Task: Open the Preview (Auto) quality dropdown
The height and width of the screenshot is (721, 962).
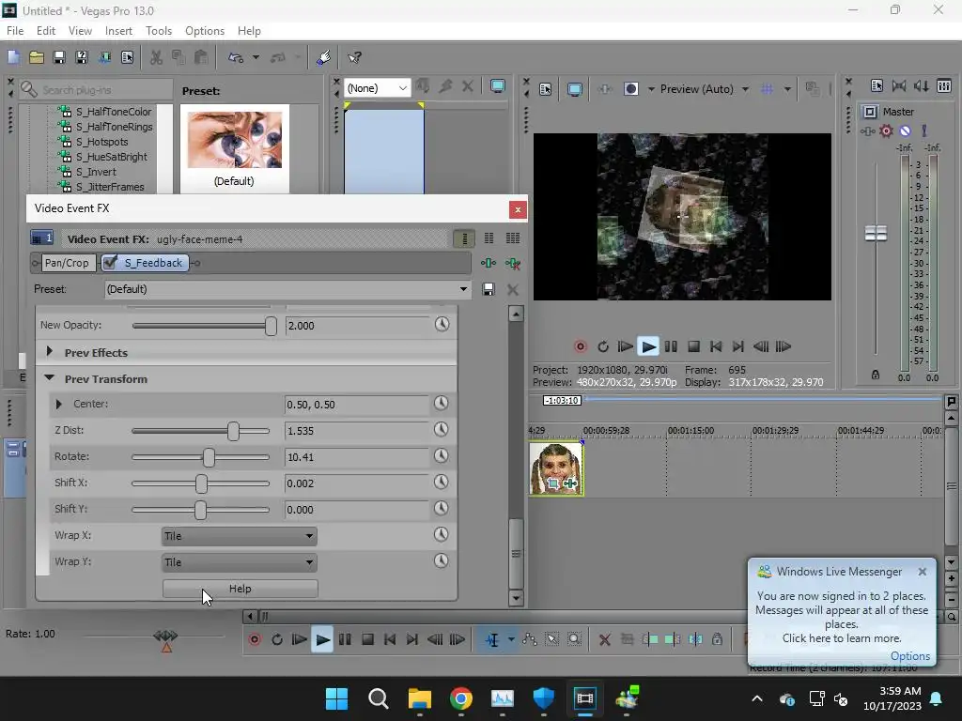Action: tap(745, 89)
